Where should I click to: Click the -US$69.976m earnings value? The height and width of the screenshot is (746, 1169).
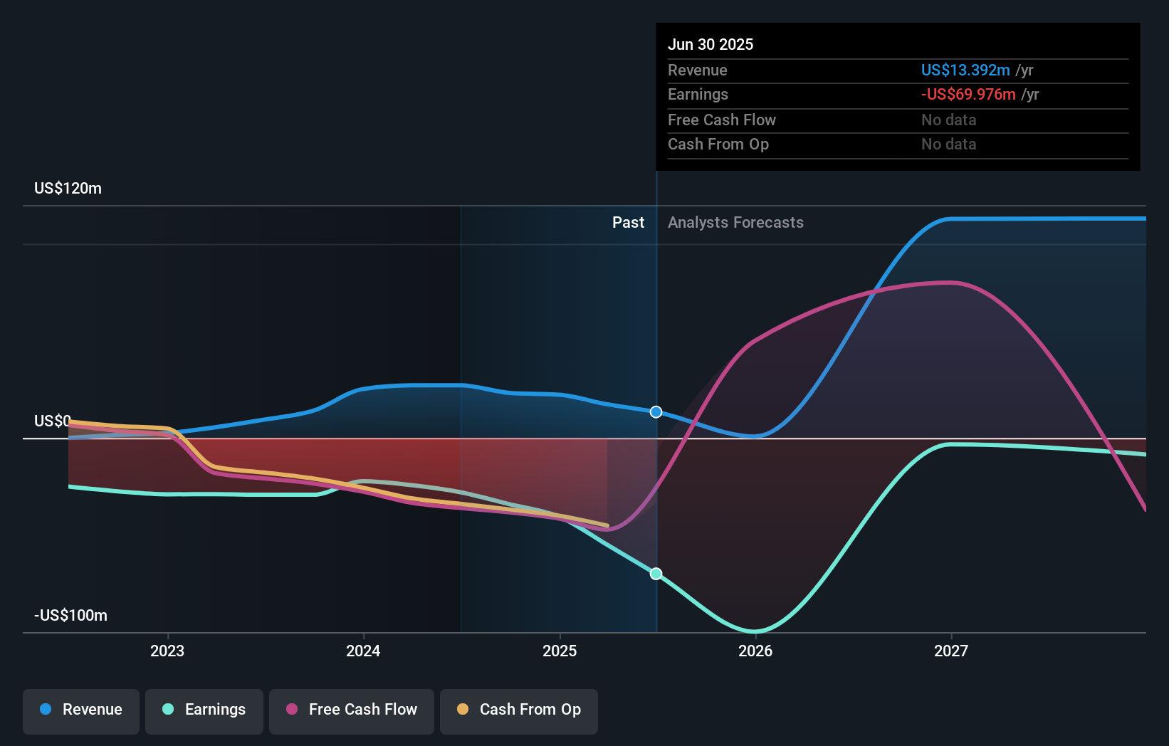[x=968, y=94]
